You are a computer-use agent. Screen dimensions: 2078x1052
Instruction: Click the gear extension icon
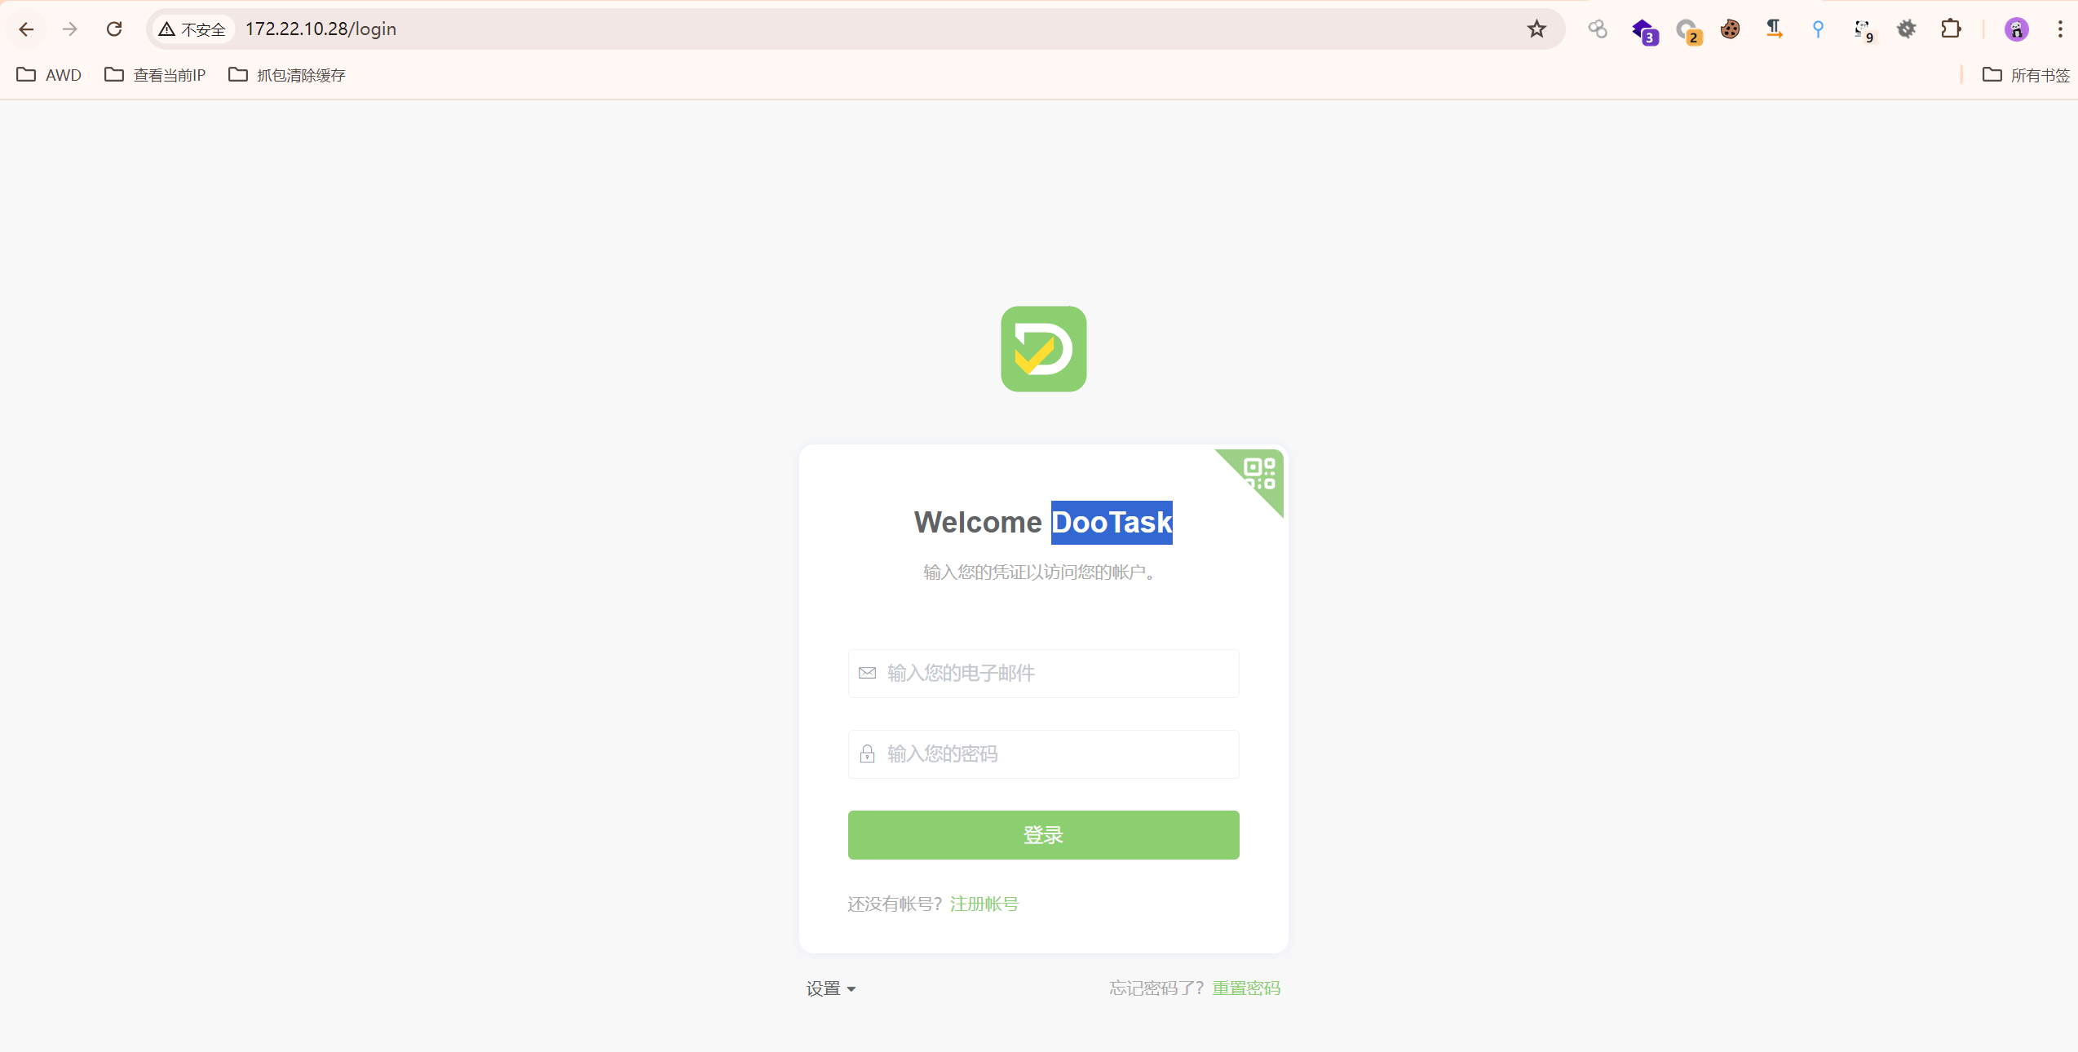pyautogui.click(x=1907, y=29)
